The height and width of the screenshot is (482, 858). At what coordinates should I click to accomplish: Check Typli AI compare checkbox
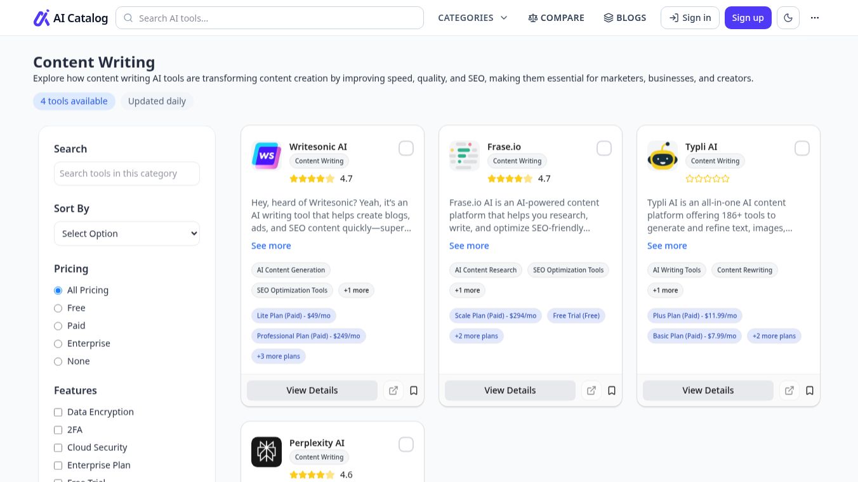(x=802, y=148)
